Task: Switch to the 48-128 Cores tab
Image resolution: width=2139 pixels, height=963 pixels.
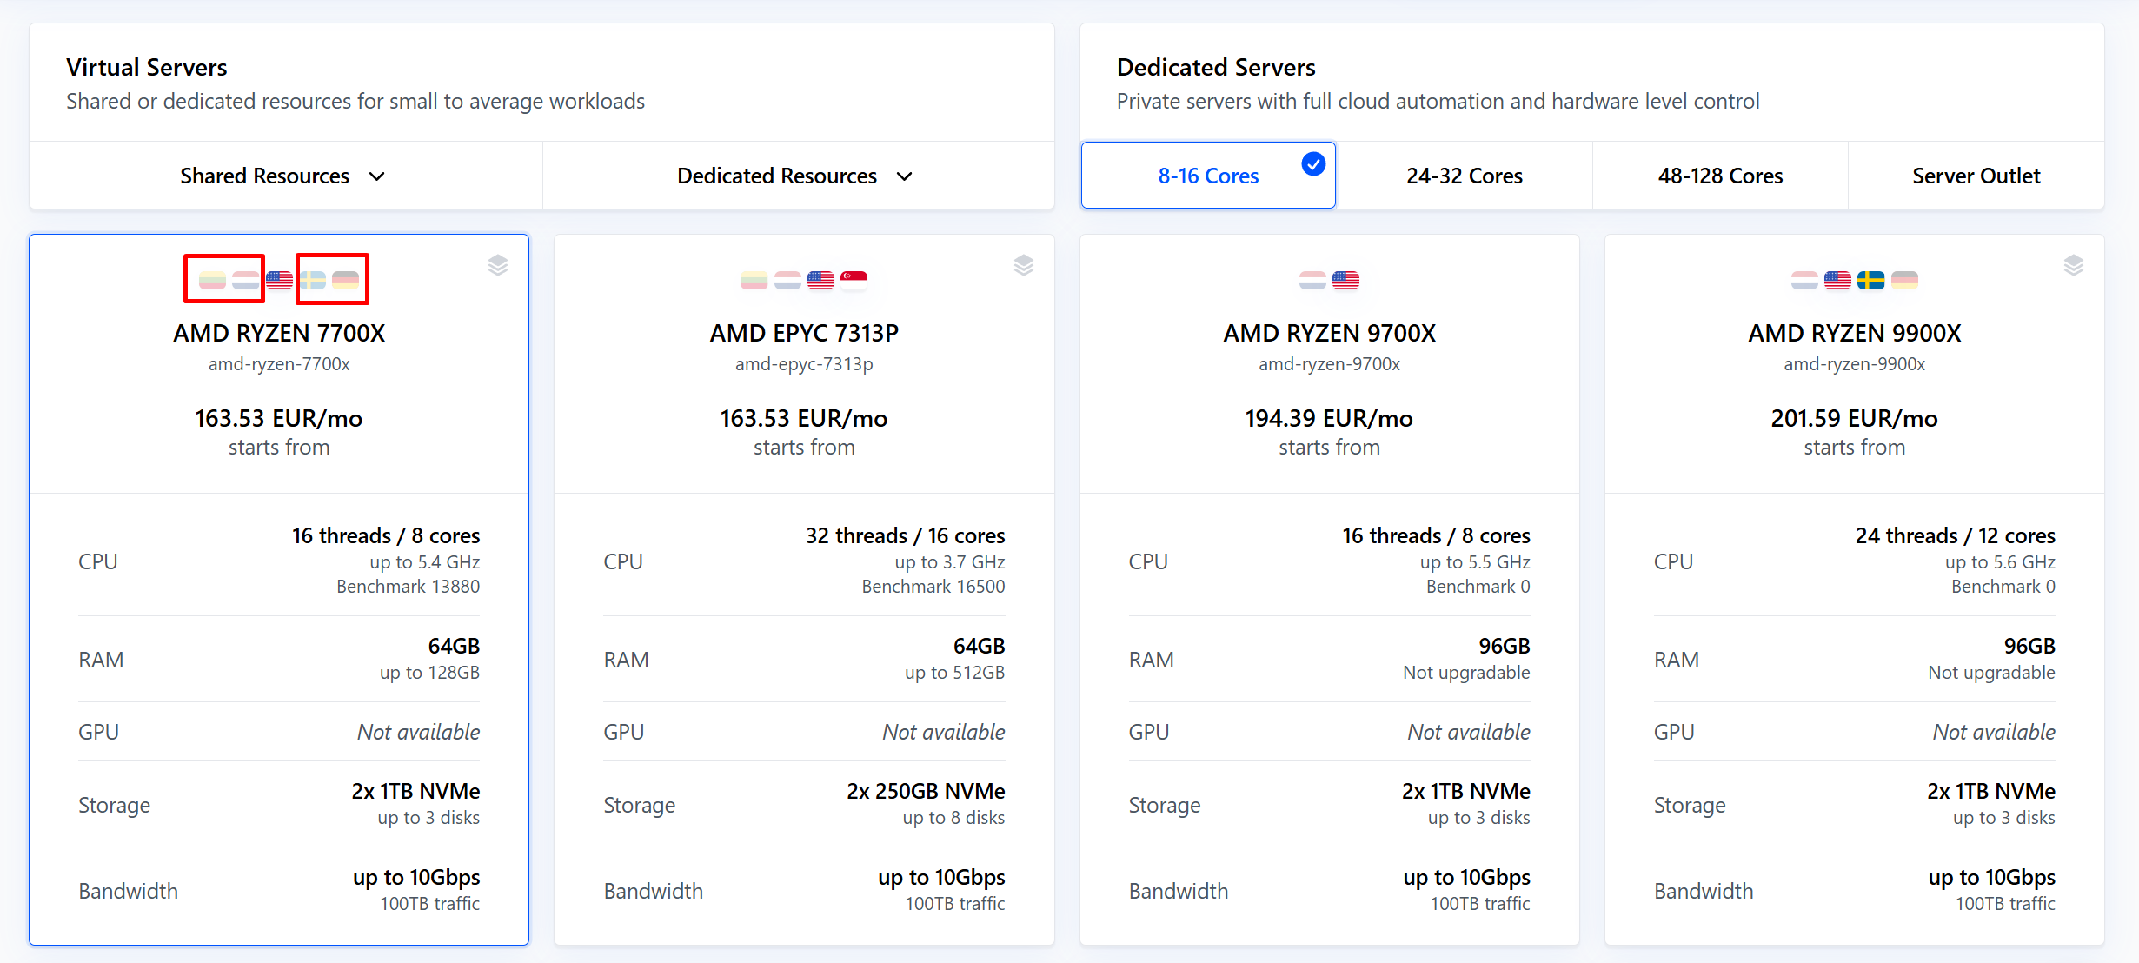Action: click(x=1720, y=176)
